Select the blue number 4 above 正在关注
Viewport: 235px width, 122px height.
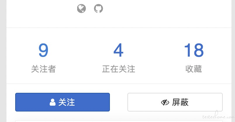[118, 50]
